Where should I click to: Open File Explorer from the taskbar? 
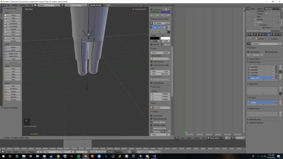pos(23,156)
